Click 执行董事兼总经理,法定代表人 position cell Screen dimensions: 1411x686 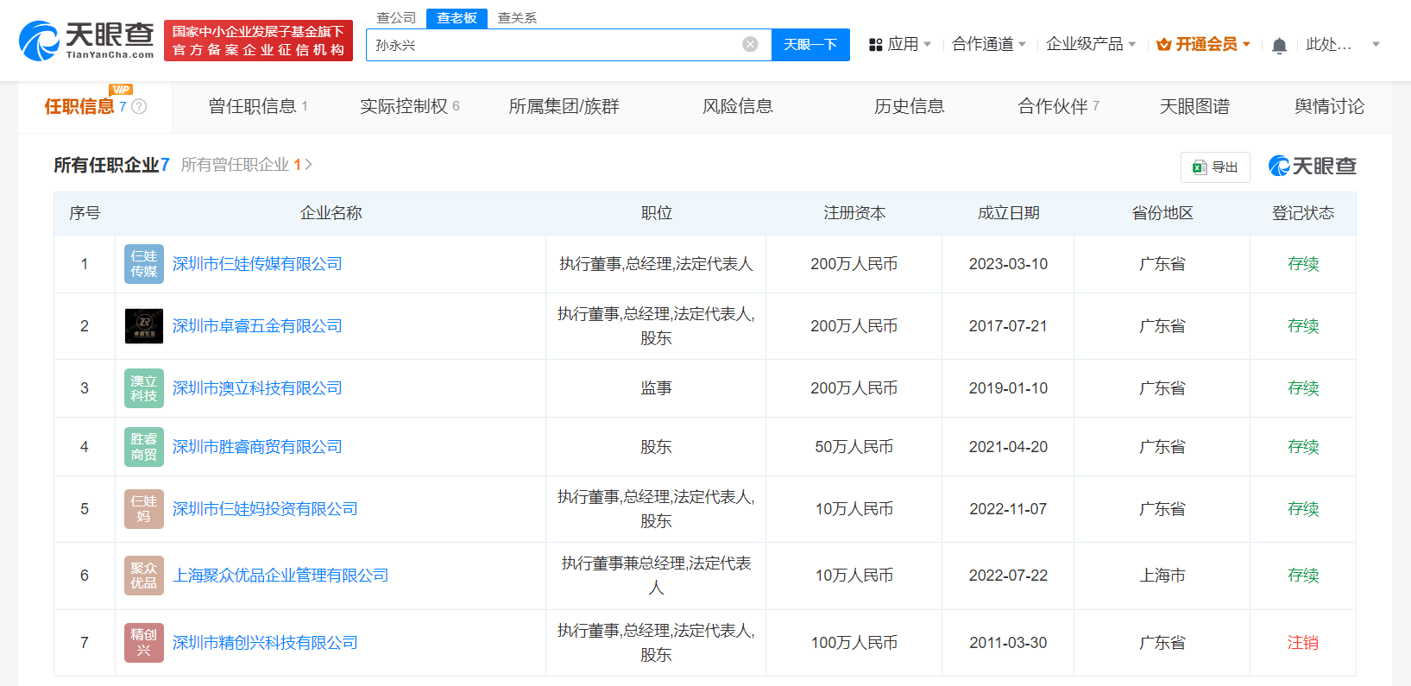coord(656,576)
